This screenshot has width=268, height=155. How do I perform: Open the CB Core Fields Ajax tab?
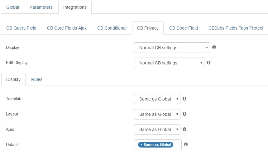click(67, 28)
